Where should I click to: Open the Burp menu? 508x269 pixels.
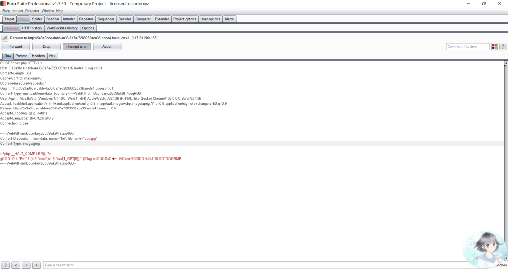[x=6, y=11]
